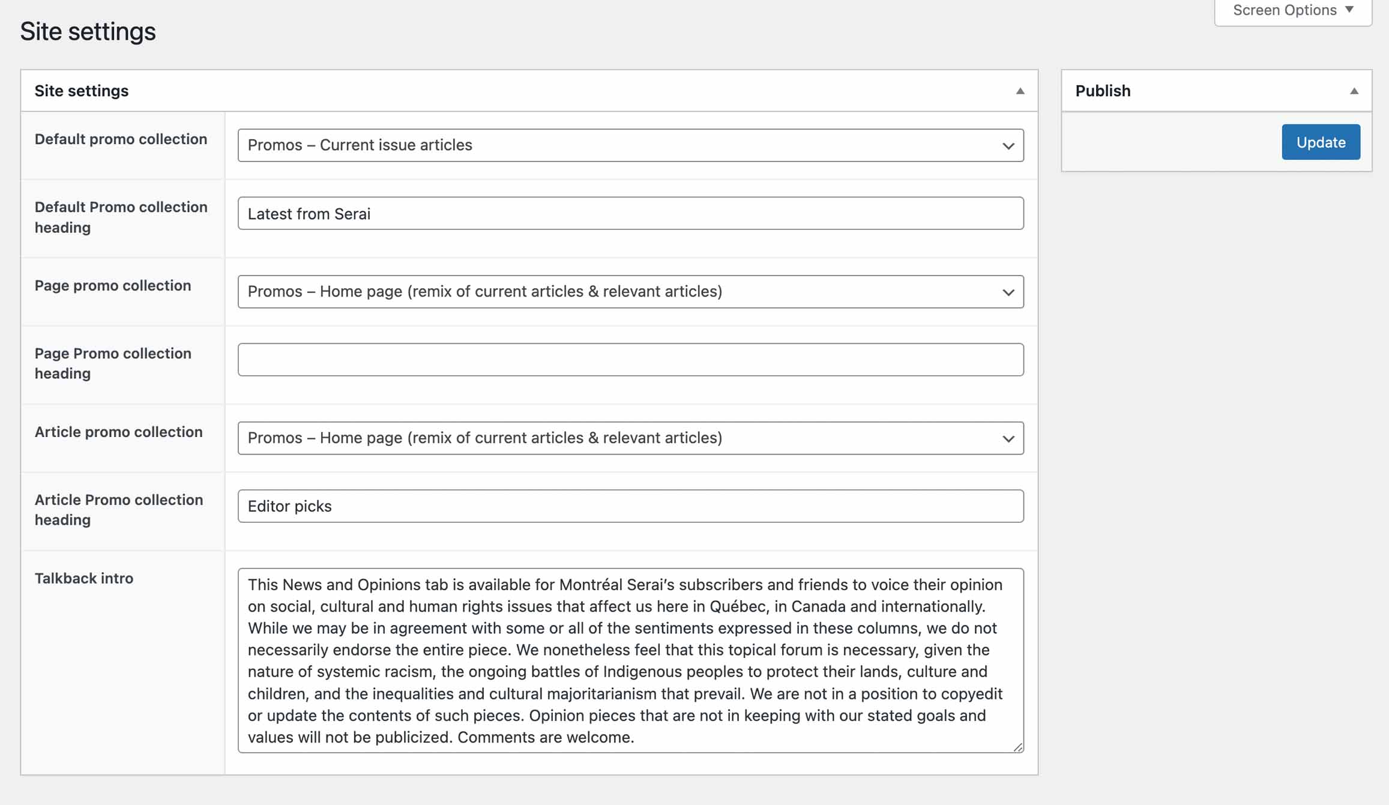Focus the Latest from Serai text field
This screenshot has width=1389, height=805.
(x=630, y=214)
